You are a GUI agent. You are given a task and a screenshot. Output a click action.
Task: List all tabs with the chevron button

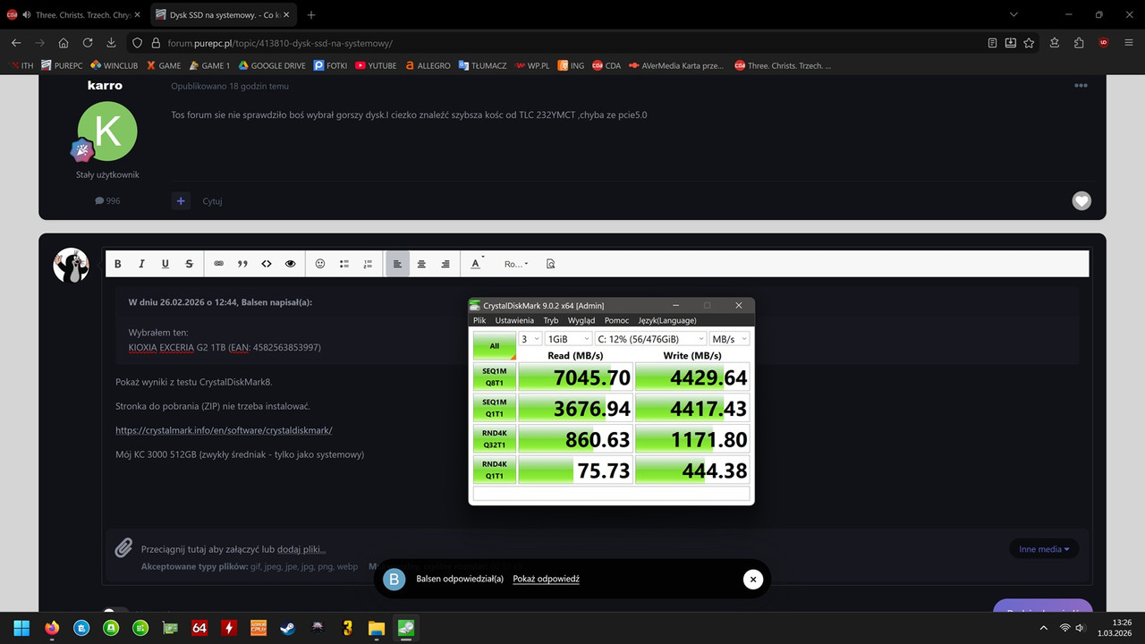(x=1014, y=15)
